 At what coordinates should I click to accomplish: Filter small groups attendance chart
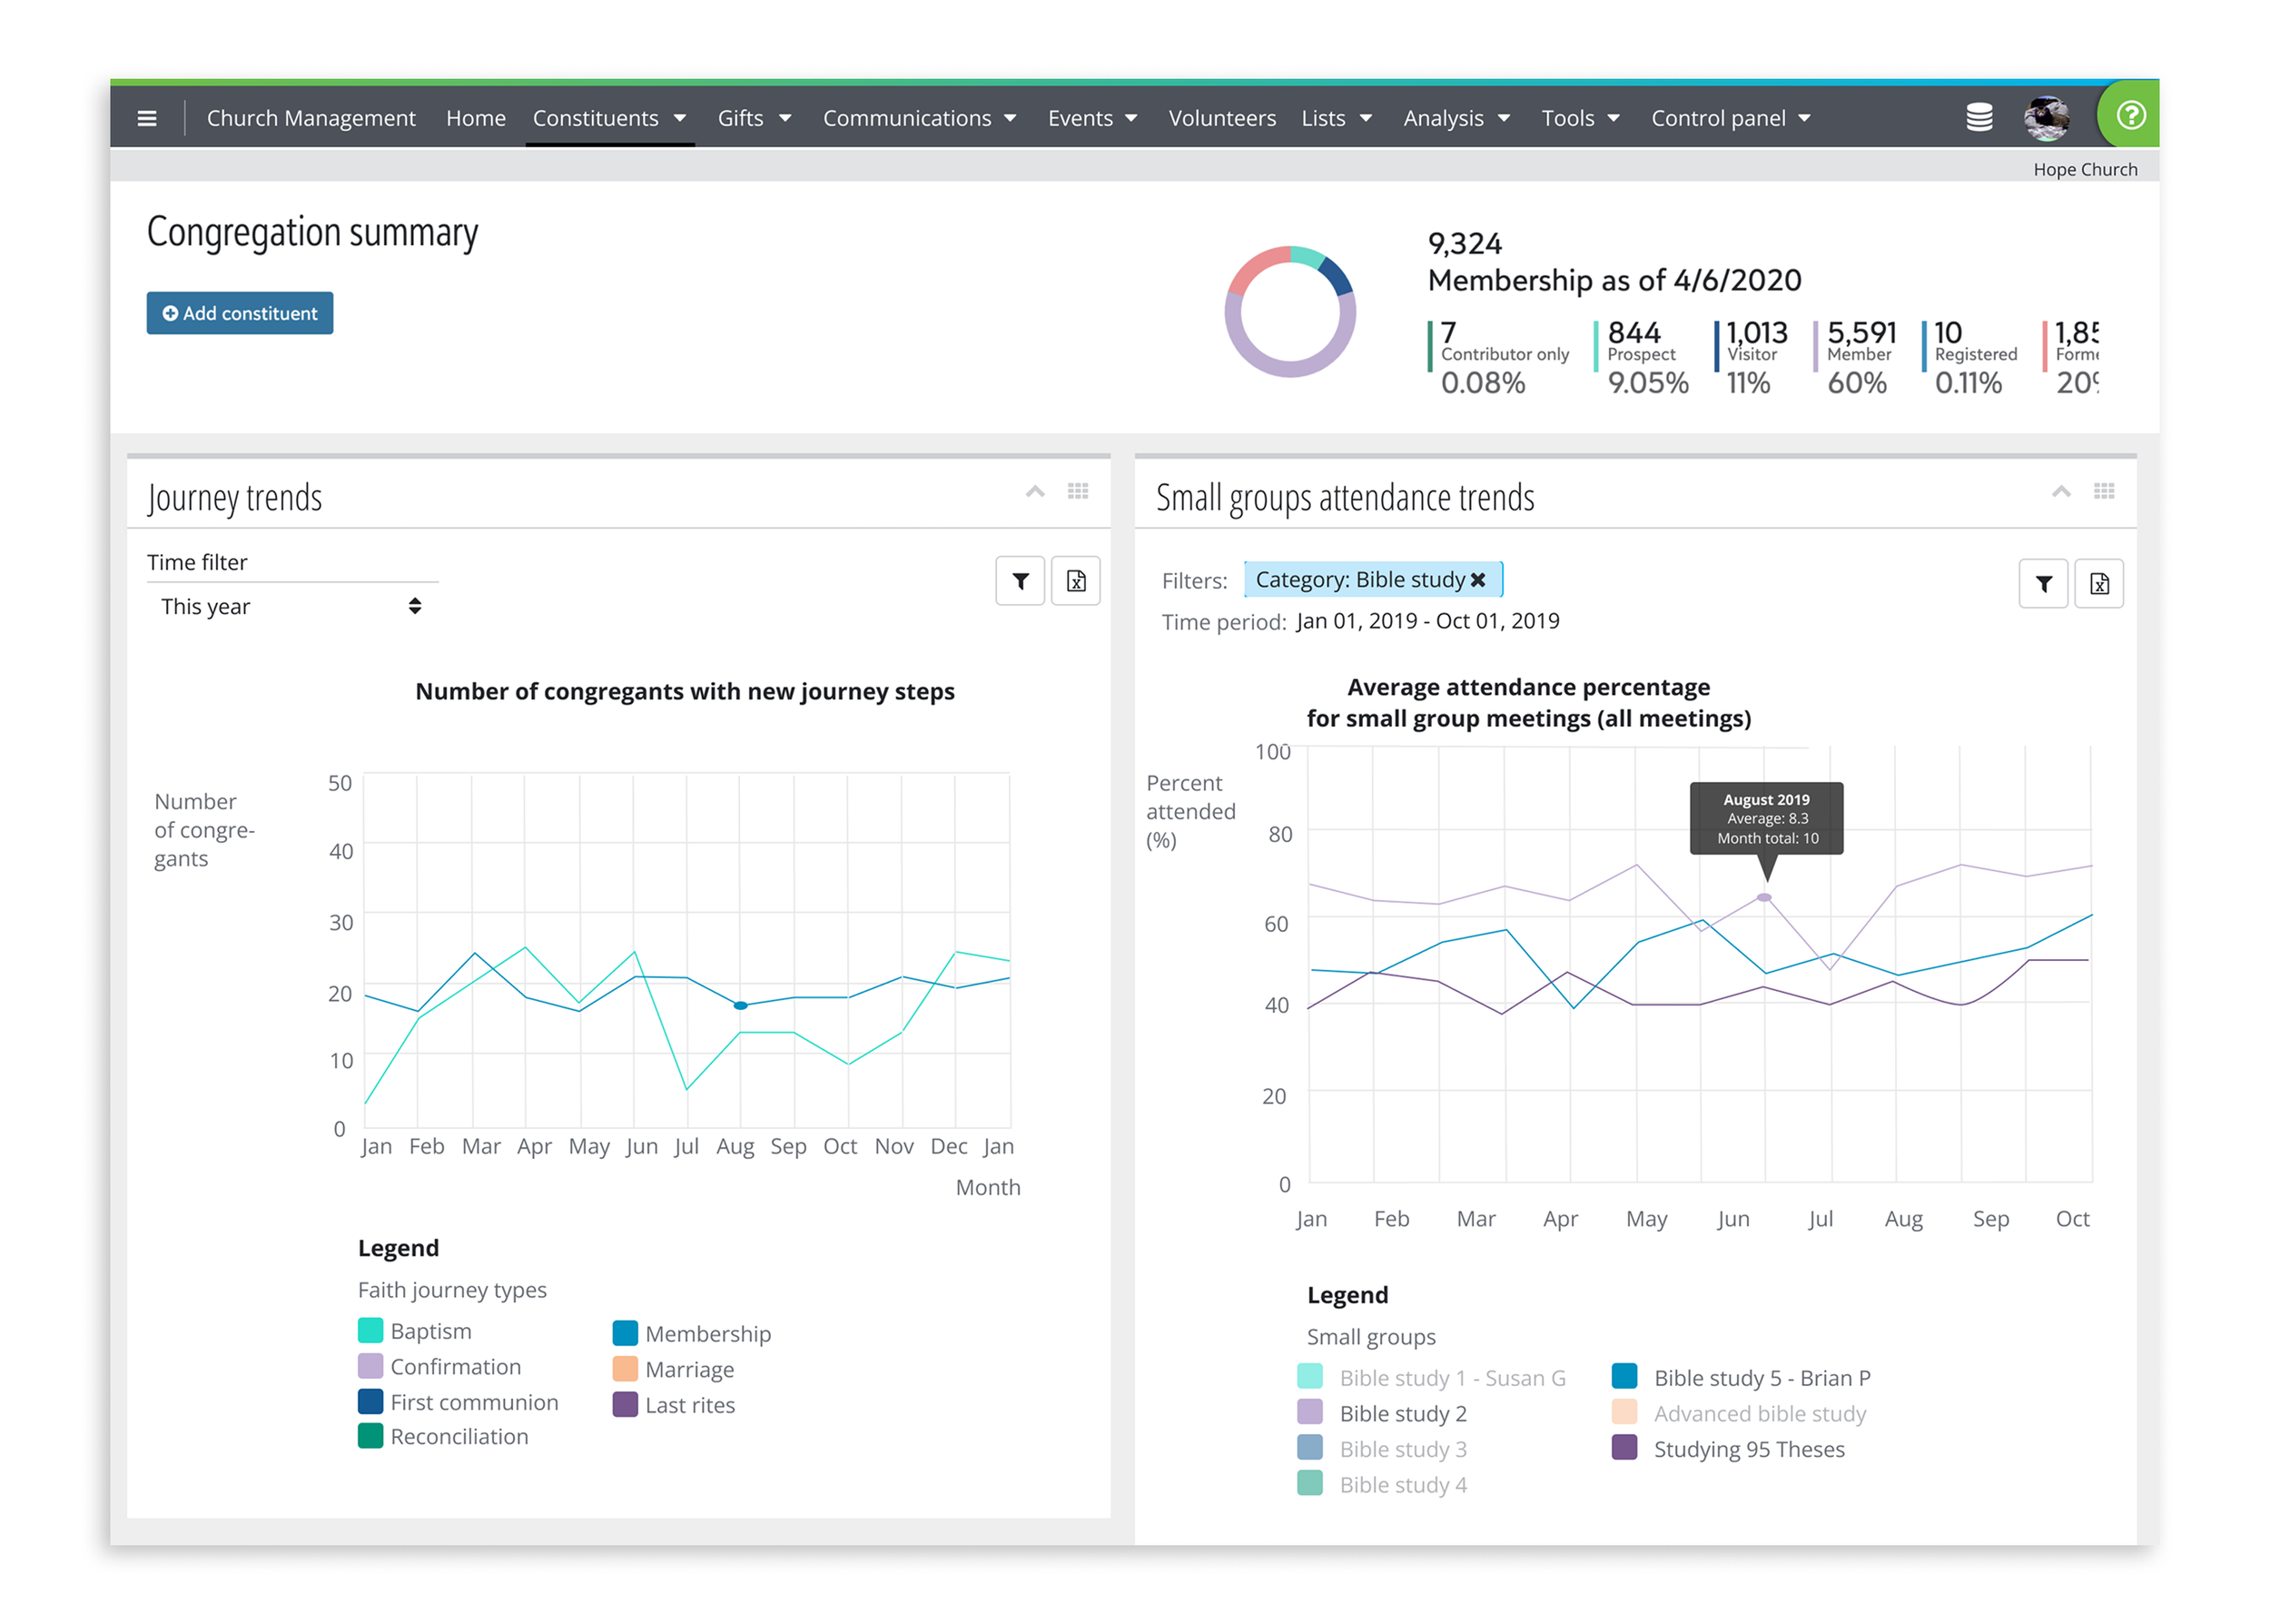[x=2042, y=584]
